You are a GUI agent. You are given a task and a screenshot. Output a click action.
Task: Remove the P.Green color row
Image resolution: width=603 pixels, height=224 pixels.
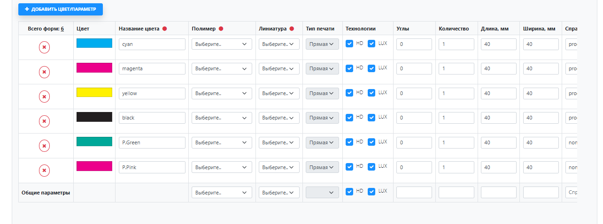[44, 146]
